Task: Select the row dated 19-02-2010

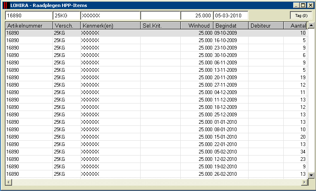Action: point(156,167)
